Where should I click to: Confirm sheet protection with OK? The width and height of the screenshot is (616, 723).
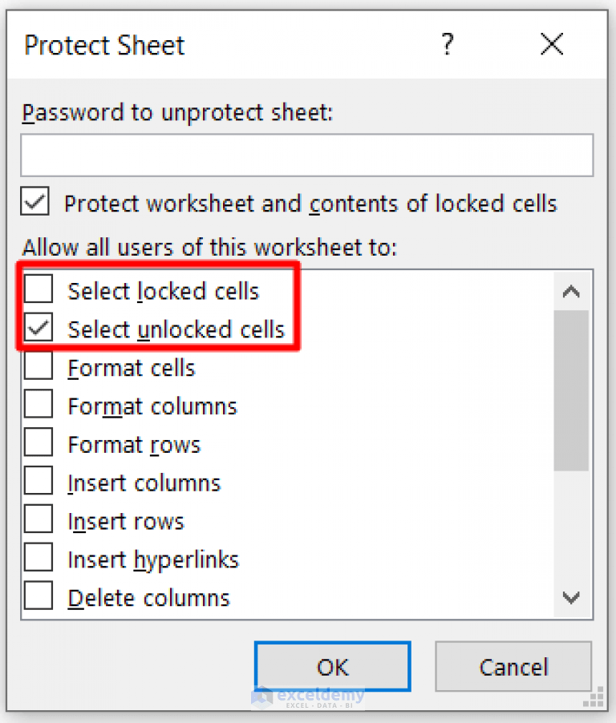point(332,667)
